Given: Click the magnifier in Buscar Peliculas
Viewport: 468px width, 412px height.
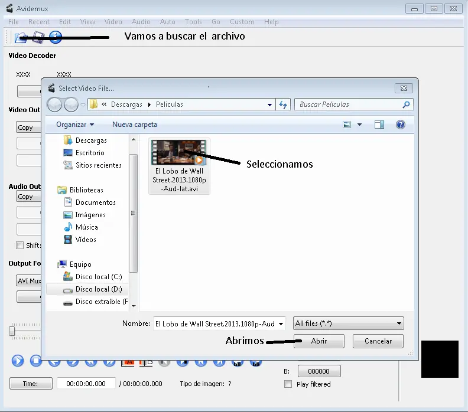Looking at the screenshot, I should (x=406, y=104).
